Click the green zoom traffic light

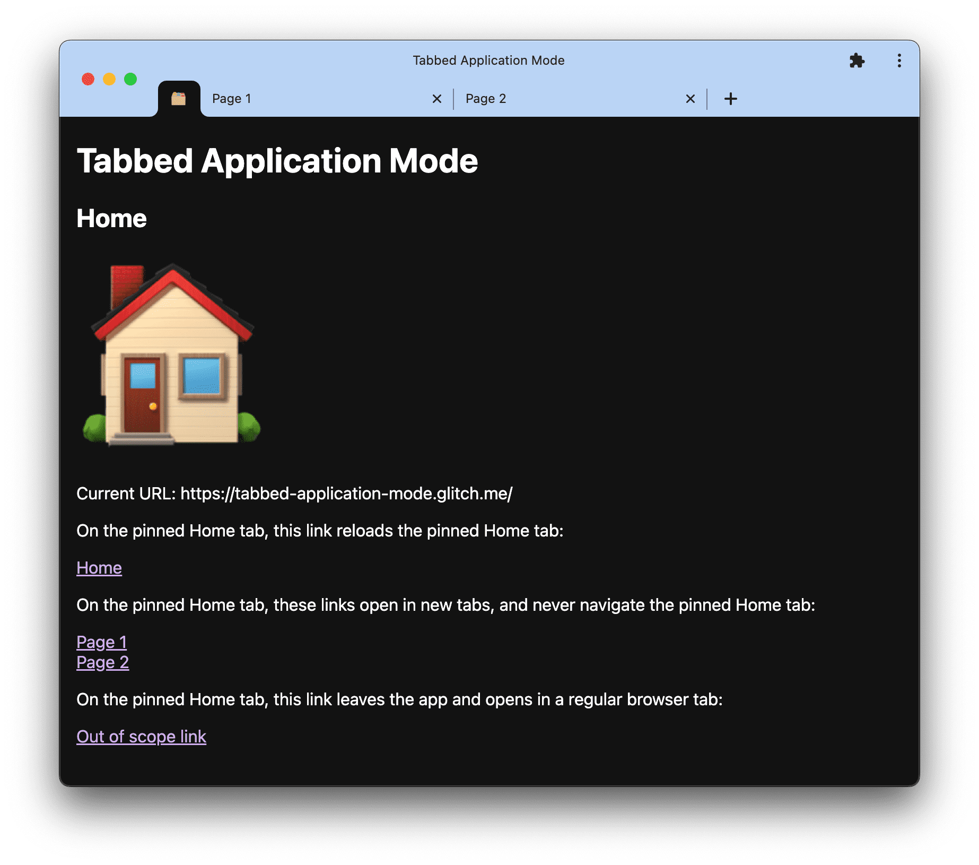pyautogui.click(x=129, y=79)
